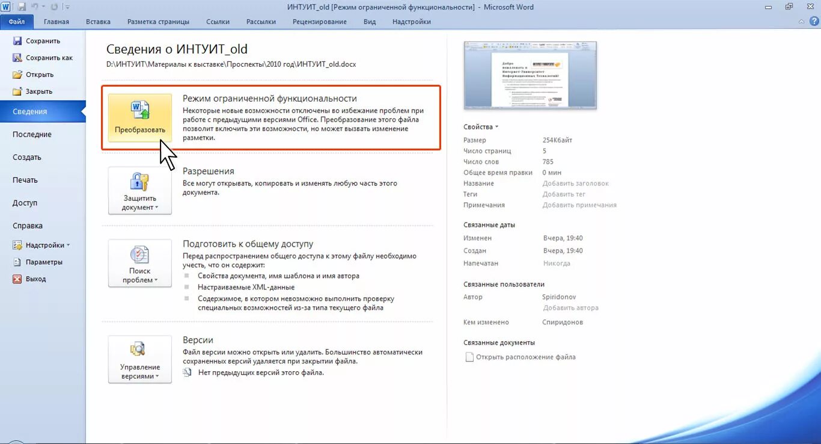Image resolution: width=821 pixels, height=444 pixels.
Task: Click the document preview thumbnail
Action: tap(530, 75)
